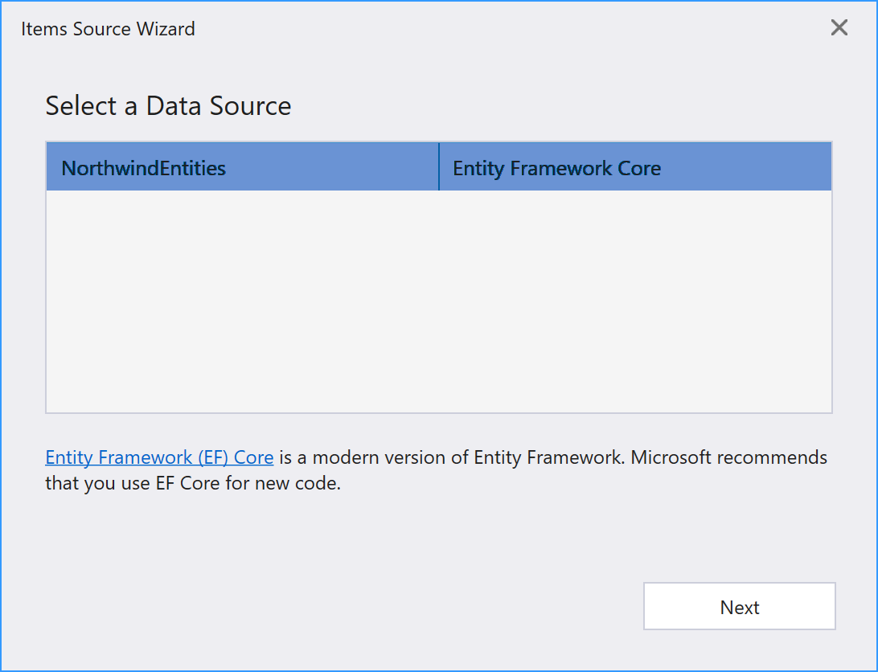Close the Items Source Wizard dialog

pyautogui.click(x=839, y=28)
